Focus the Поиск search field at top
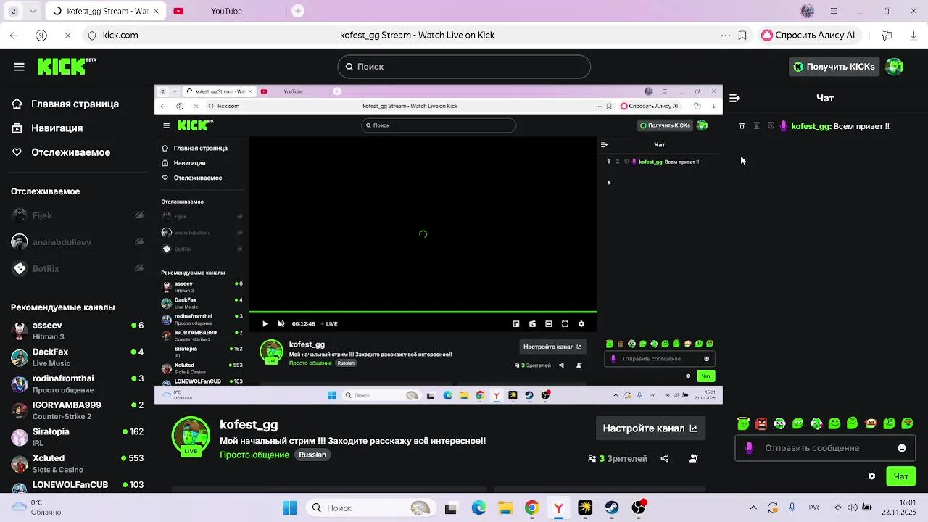This screenshot has width=928, height=522. pos(464,67)
